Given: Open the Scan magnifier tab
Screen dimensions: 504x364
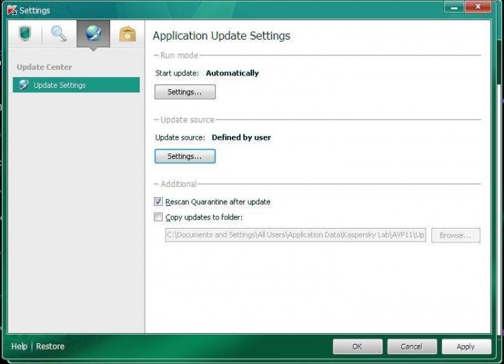Looking at the screenshot, I should click(59, 33).
